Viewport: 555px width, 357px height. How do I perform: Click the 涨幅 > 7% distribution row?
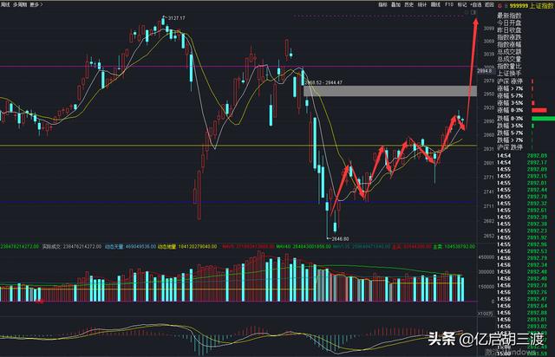click(510, 88)
